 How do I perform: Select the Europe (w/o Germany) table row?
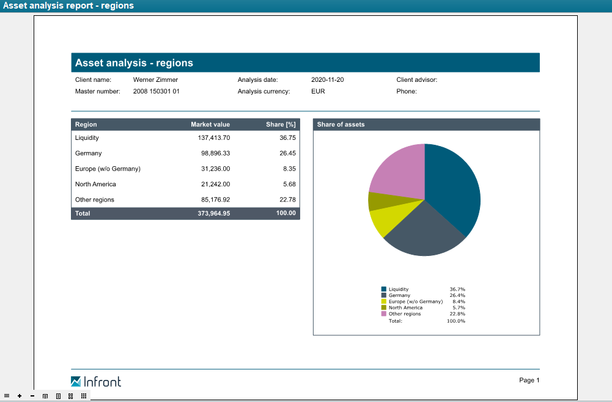point(185,169)
